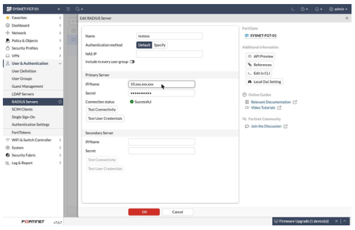This screenshot has height=230, width=355.
Task: Open the CLI console icon in top bar
Action: (292, 9)
